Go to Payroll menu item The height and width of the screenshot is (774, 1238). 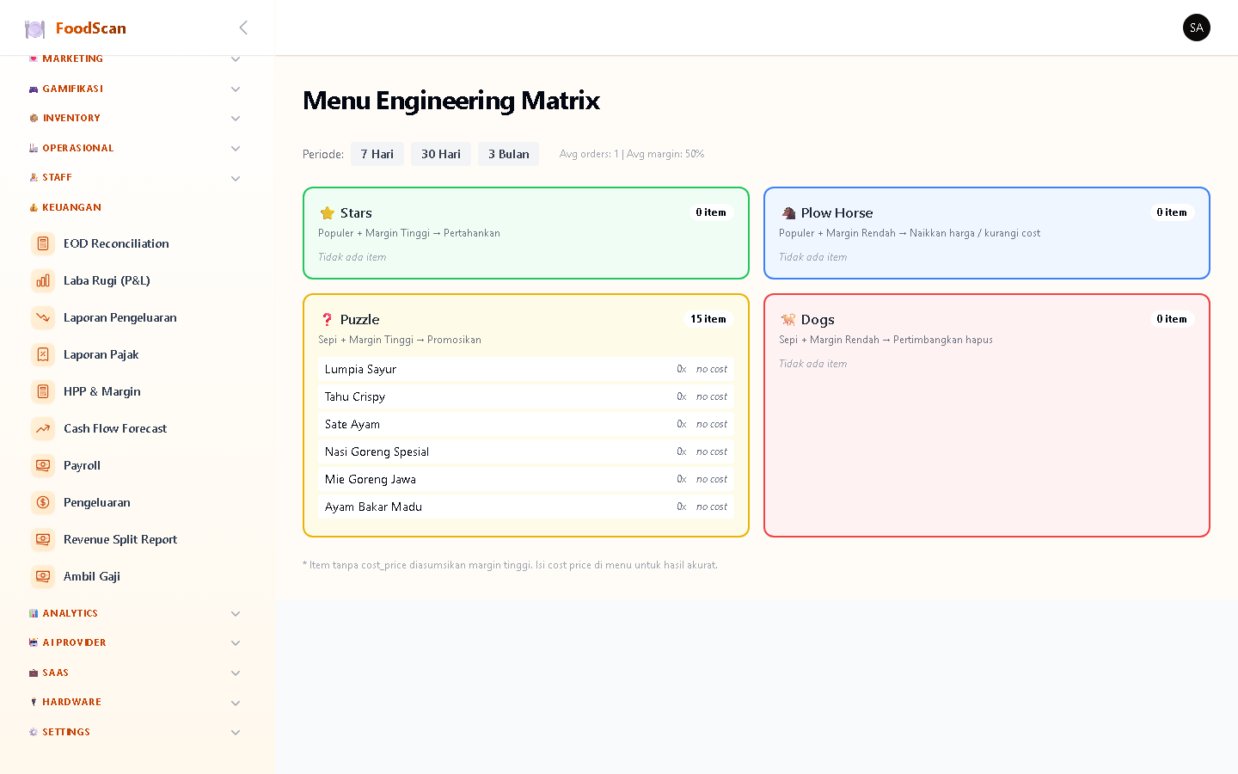[x=82, y=465]
